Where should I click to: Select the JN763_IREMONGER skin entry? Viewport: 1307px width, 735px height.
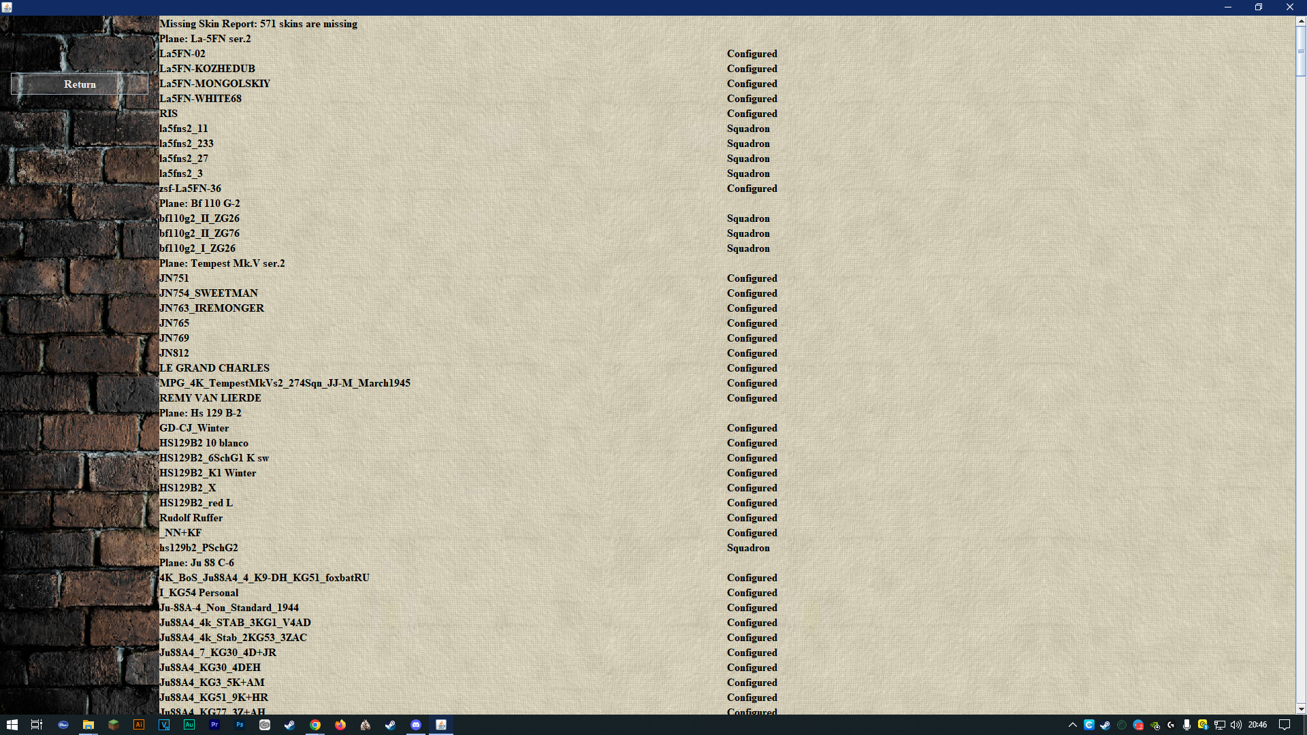pos(212,308)
